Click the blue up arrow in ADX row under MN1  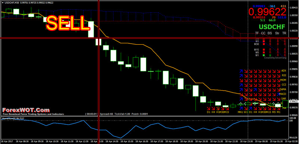click(241, 71)
